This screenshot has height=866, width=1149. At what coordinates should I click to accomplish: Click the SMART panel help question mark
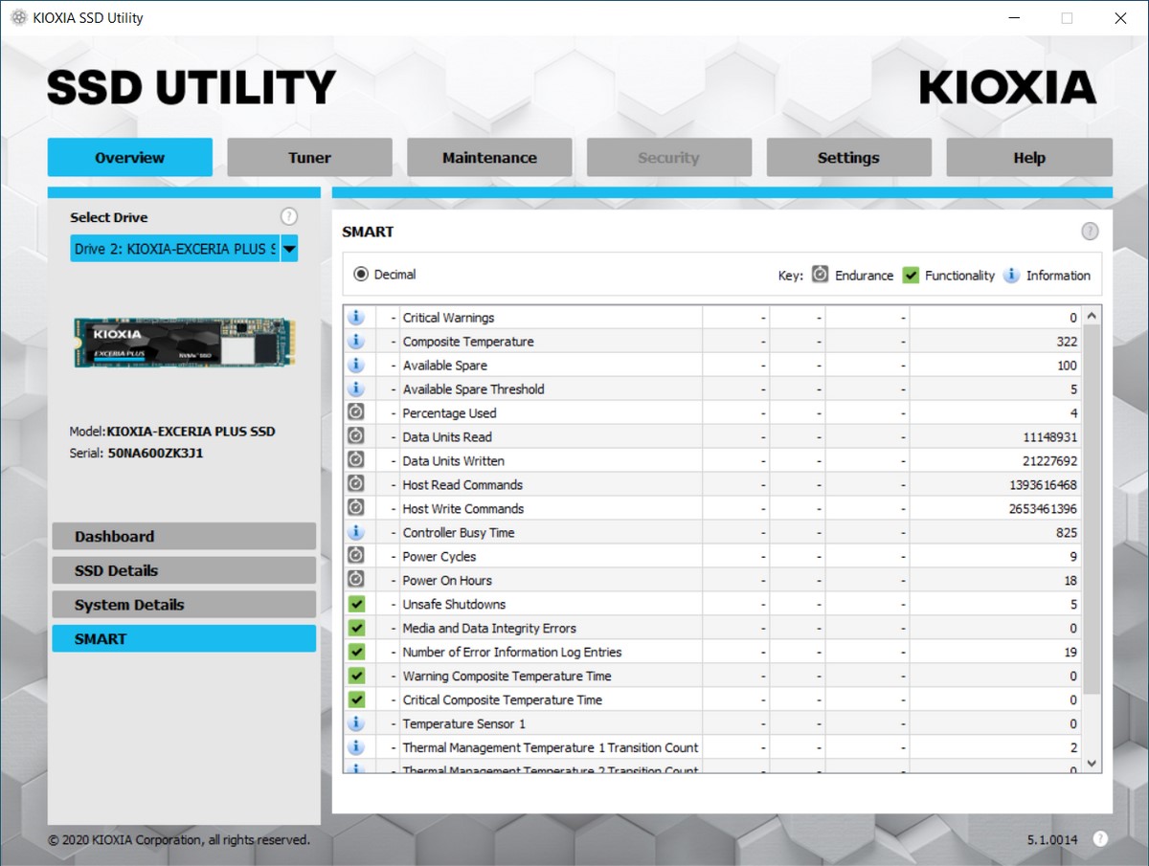pos(1090,232)
